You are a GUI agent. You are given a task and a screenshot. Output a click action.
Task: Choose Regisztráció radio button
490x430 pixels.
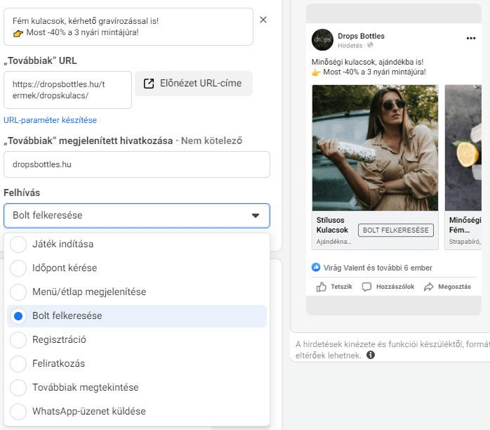pos(18,339)
